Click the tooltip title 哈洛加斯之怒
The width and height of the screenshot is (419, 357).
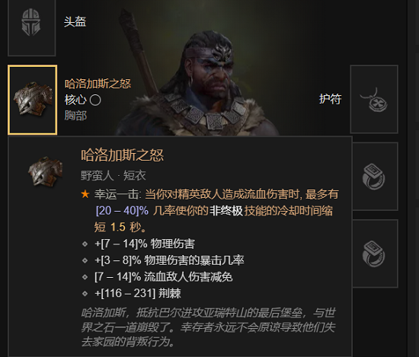point(123,155)
